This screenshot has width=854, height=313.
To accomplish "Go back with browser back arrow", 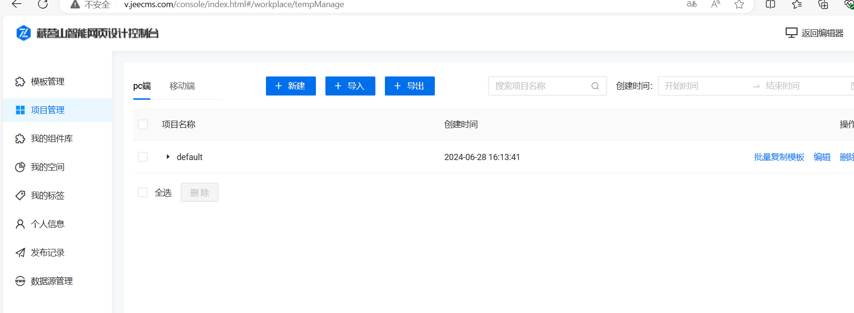I will (17, 4).
